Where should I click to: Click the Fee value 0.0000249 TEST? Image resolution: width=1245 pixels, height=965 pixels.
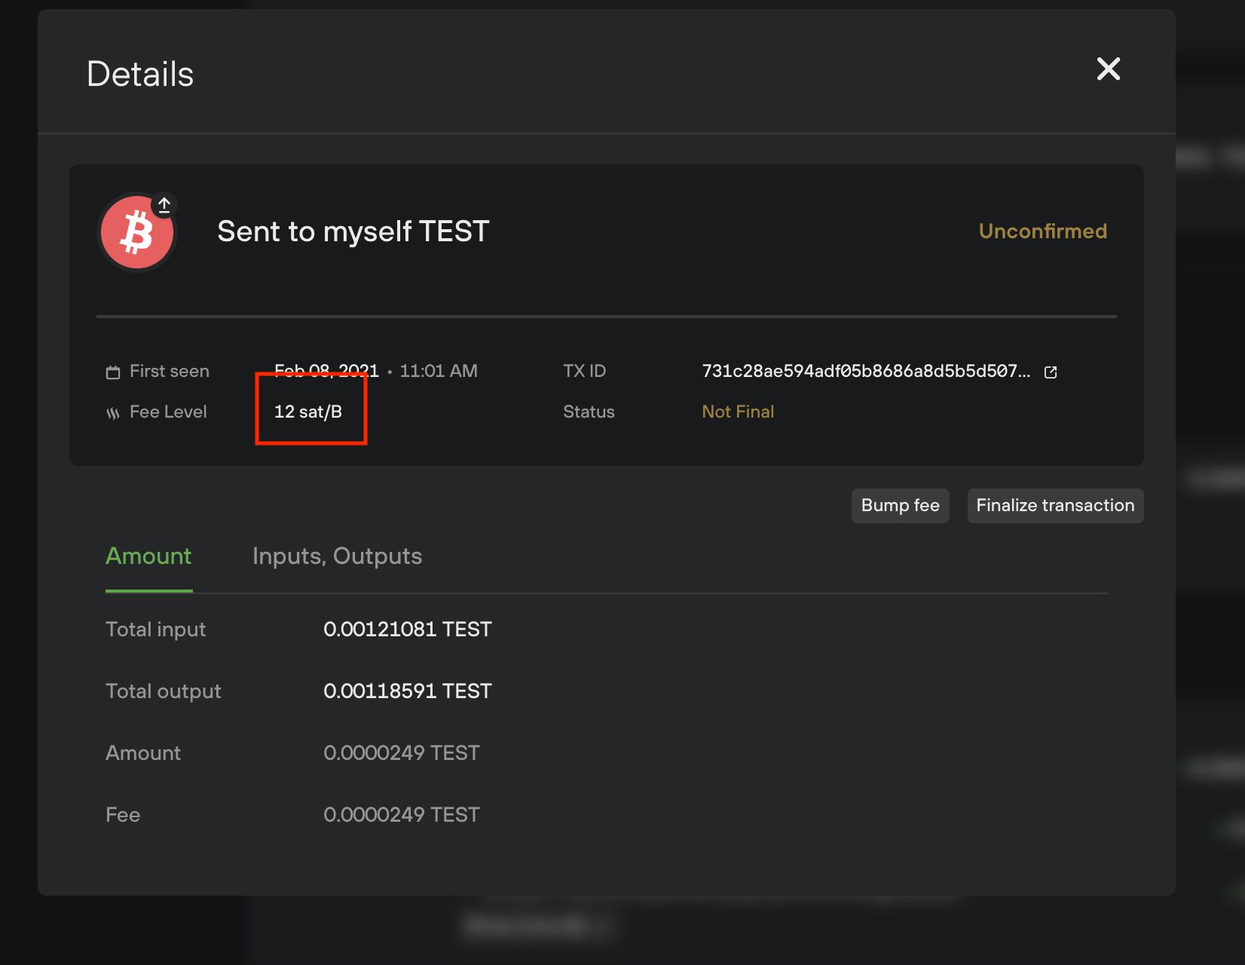click(402, 814)
